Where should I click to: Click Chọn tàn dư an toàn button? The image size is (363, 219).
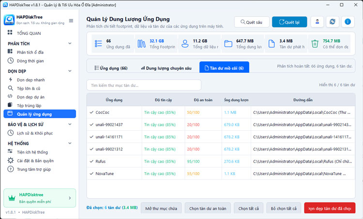coord(208,208)
